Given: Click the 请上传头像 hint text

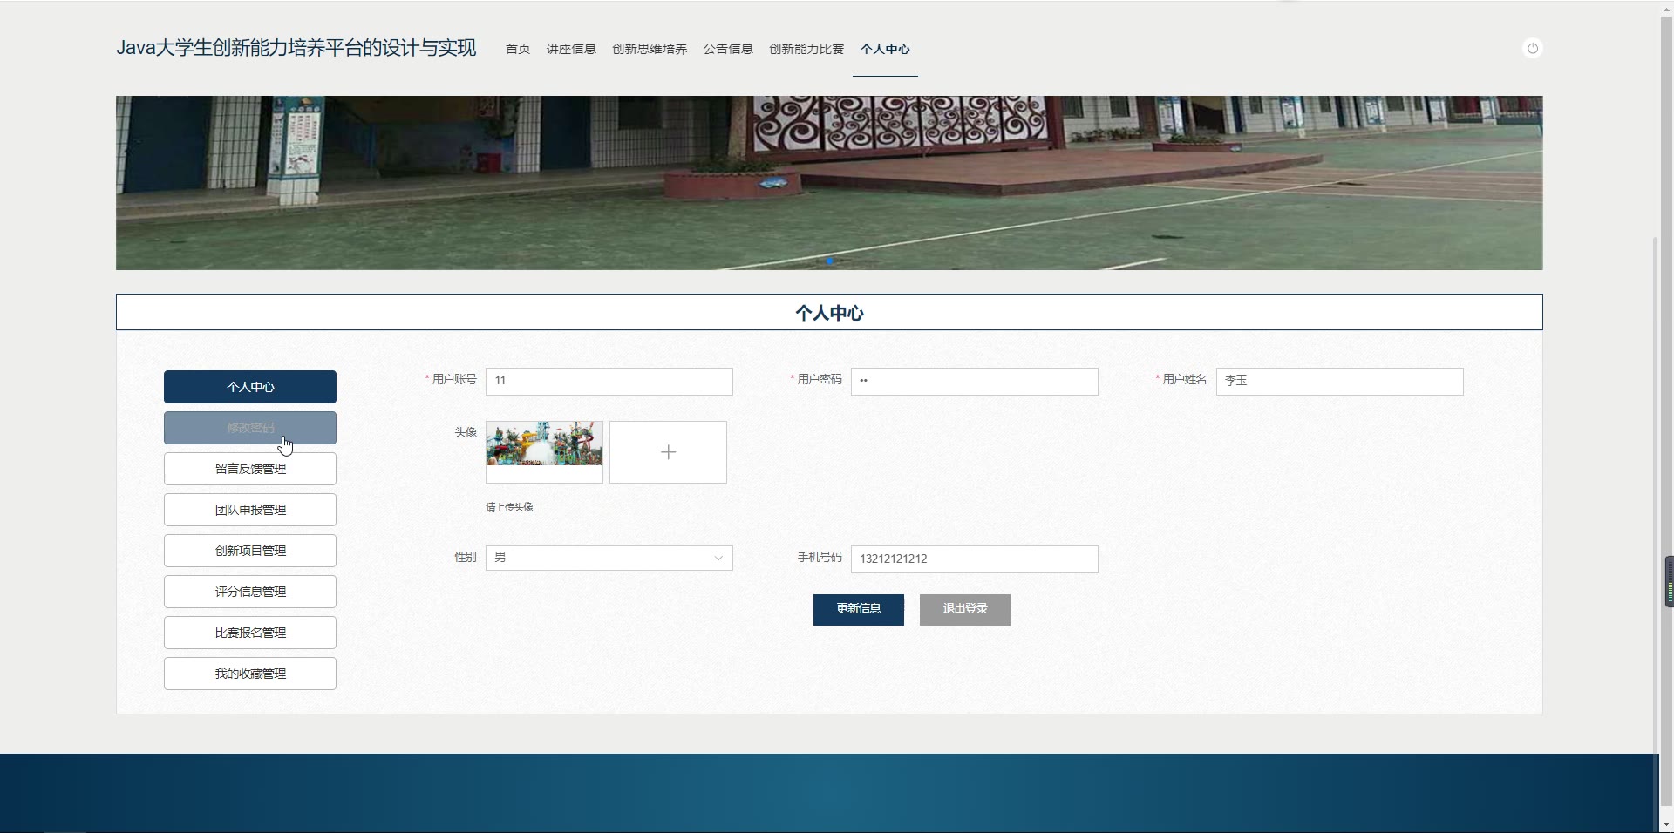Looking at the screenshot, I should coord(509,507).
